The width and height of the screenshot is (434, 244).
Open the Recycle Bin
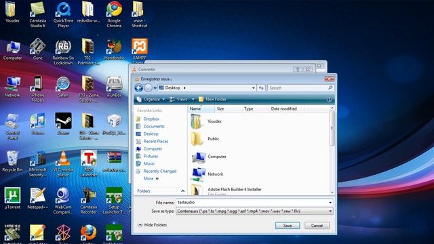12,161
